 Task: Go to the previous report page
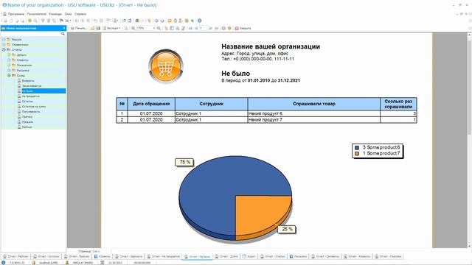(195, 28)
